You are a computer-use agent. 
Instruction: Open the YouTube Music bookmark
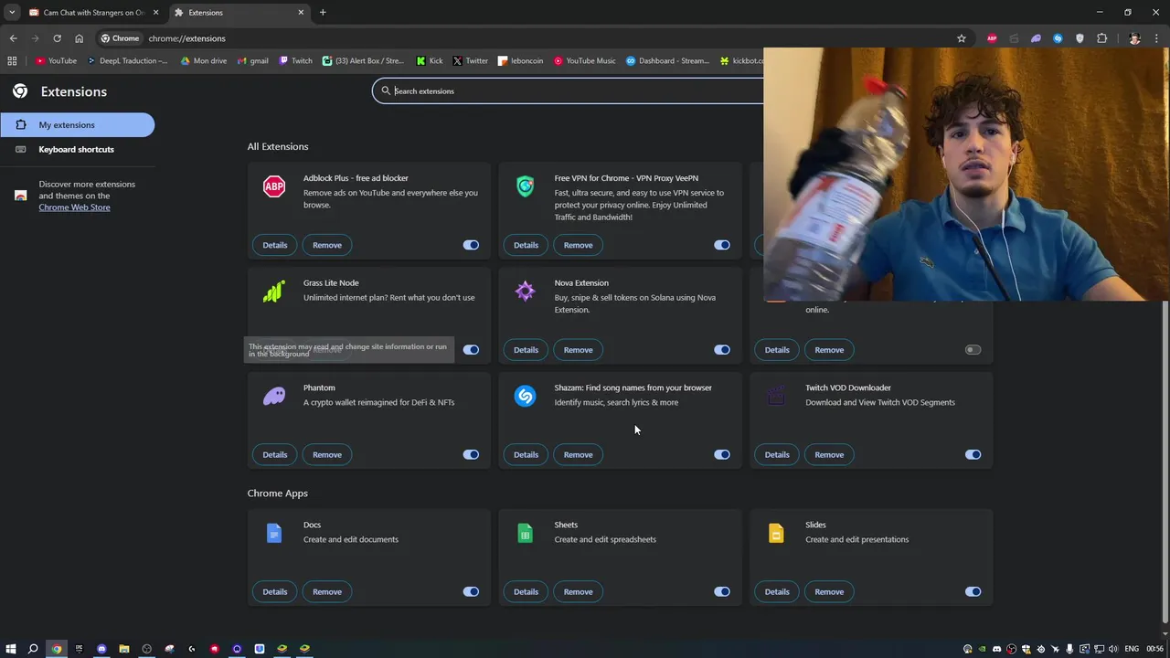(585, 61)
